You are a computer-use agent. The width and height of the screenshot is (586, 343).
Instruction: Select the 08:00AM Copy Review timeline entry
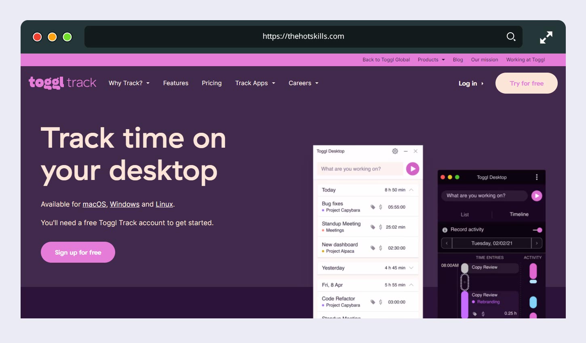(x=494, y=268)
